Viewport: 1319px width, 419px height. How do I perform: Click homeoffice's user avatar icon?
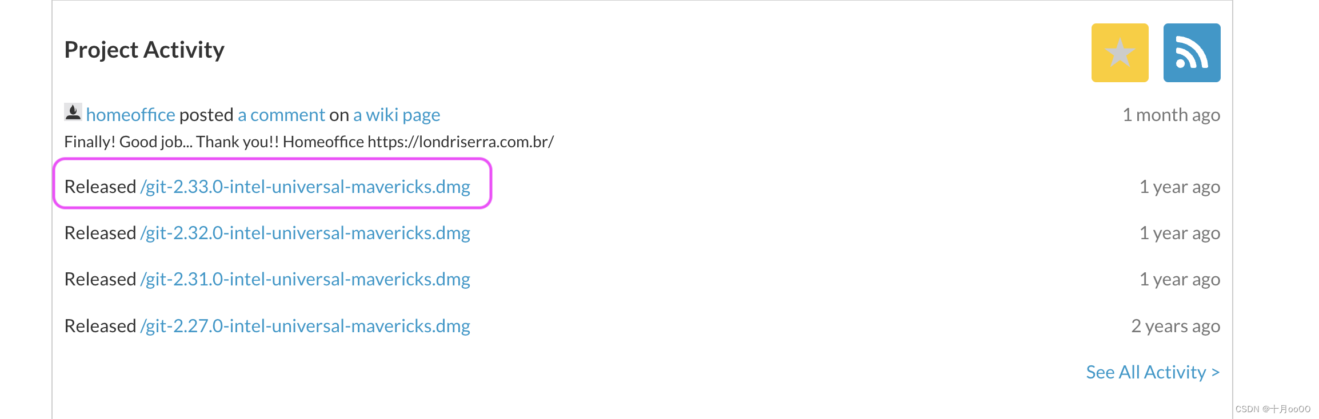73,112
